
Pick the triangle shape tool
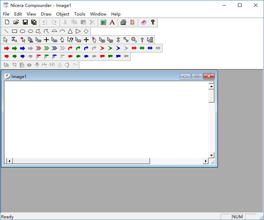pyautogui.click(x=70, y=31)
